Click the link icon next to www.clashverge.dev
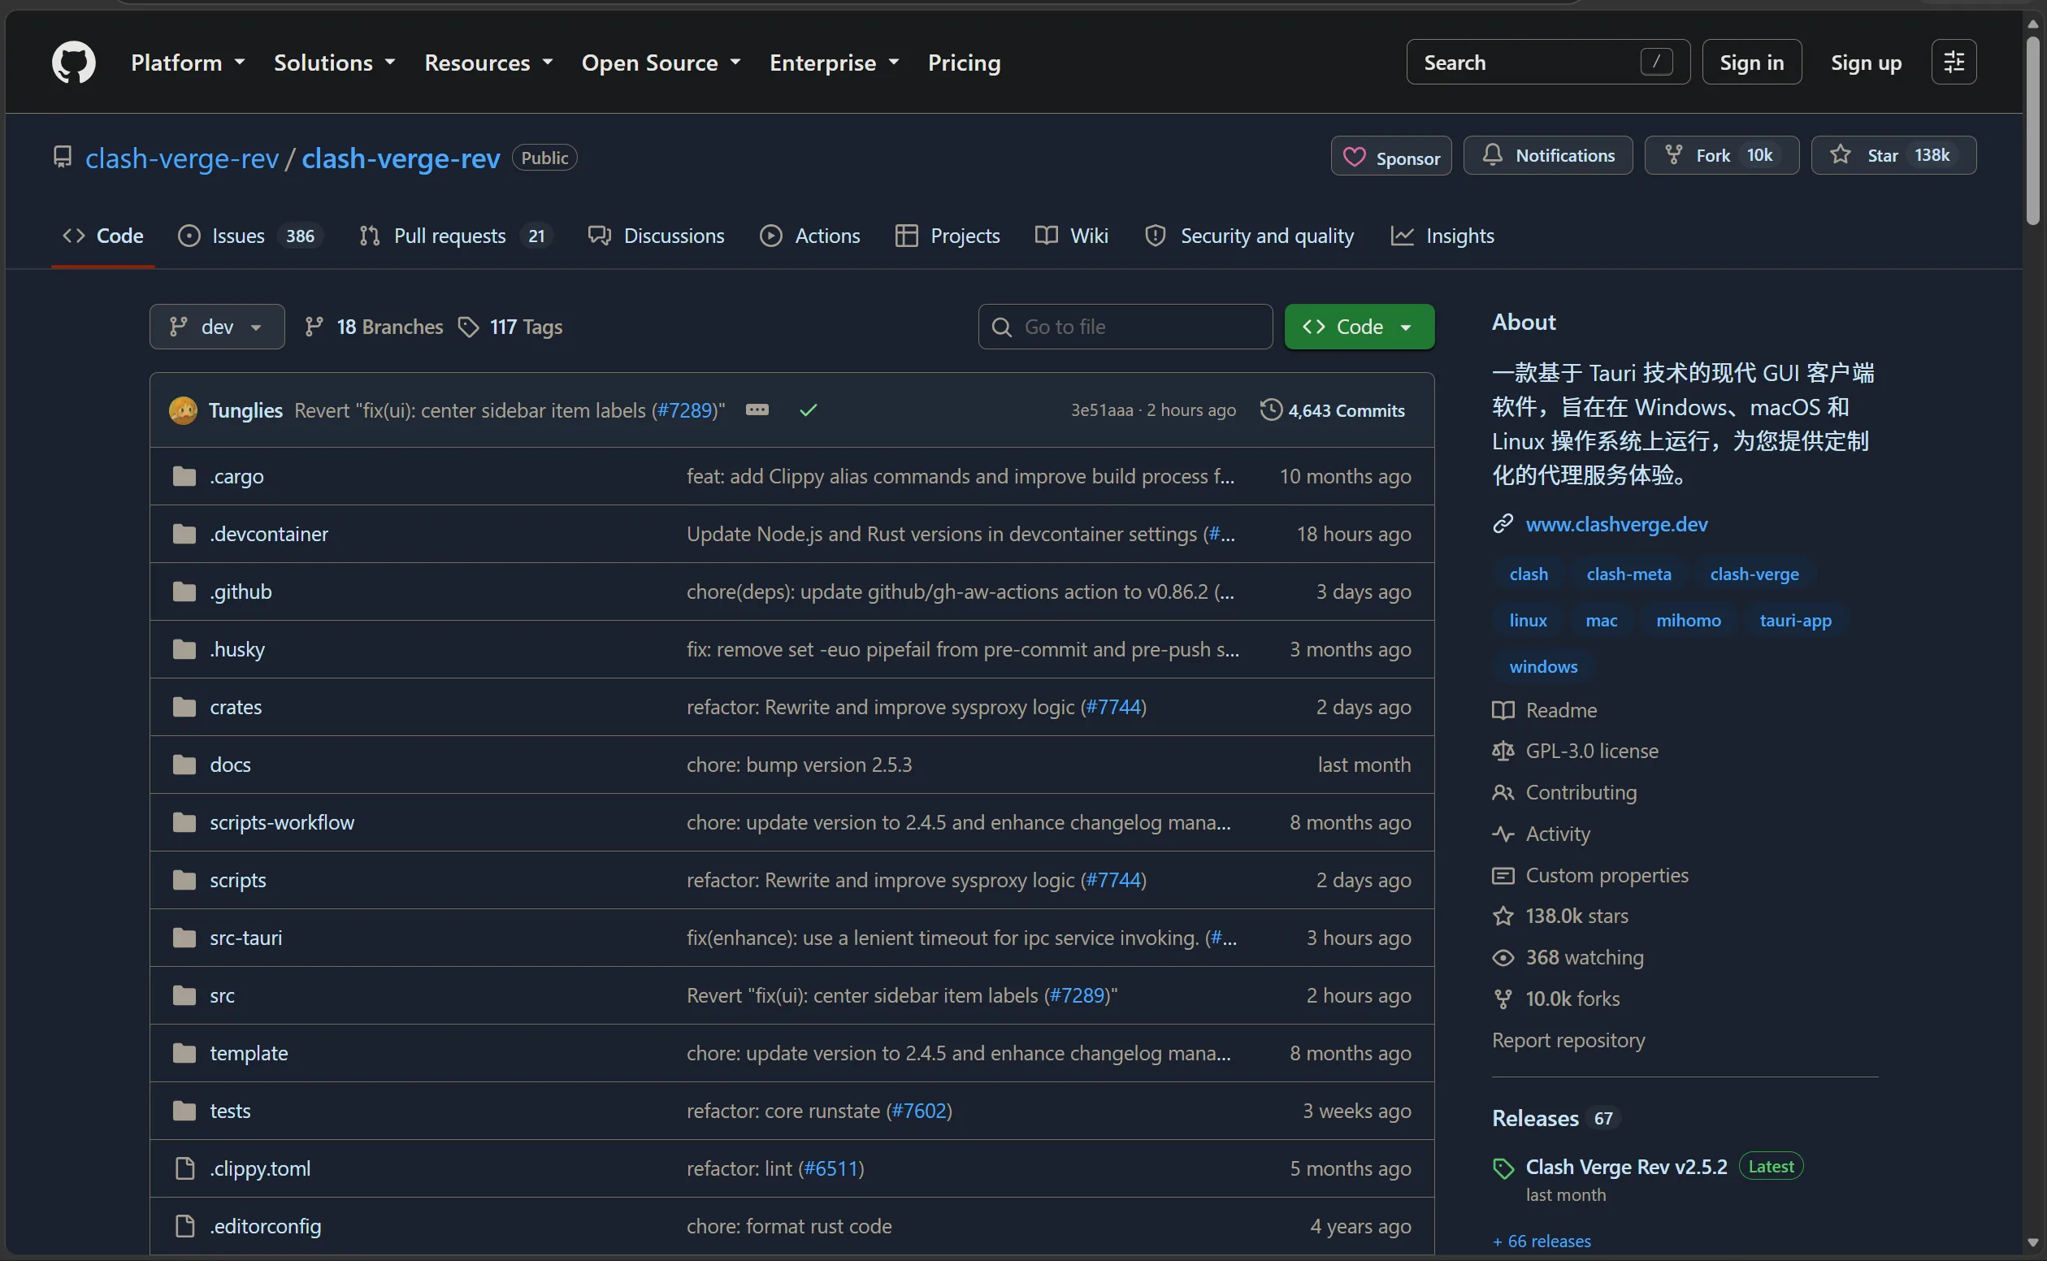 [x=1503, y=524]
